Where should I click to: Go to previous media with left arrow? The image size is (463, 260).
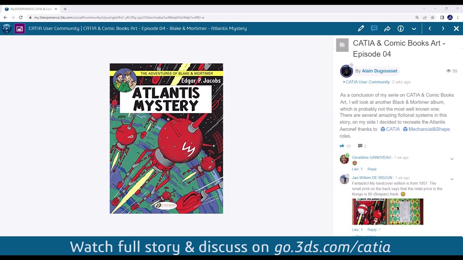430,29
